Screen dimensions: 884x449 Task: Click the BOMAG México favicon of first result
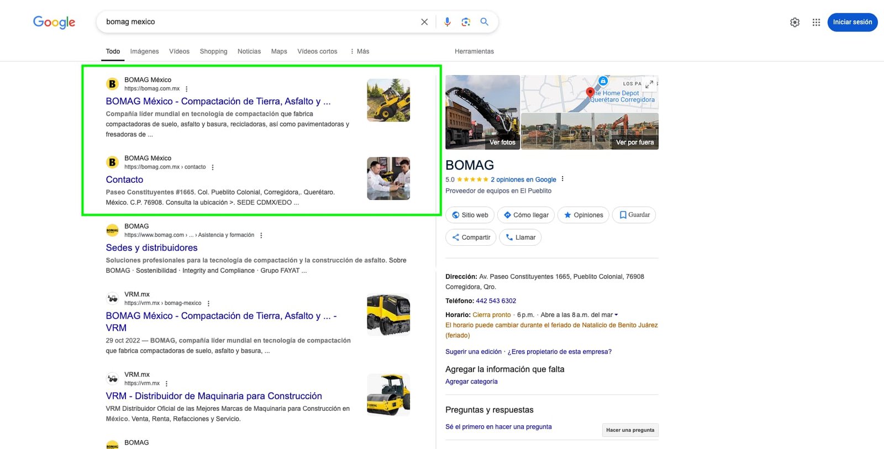click(x=113, y=84)
